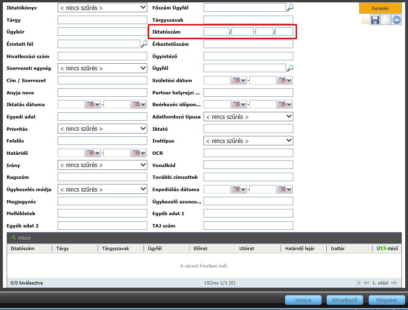Focus the OCR input field

pos(248,153)
